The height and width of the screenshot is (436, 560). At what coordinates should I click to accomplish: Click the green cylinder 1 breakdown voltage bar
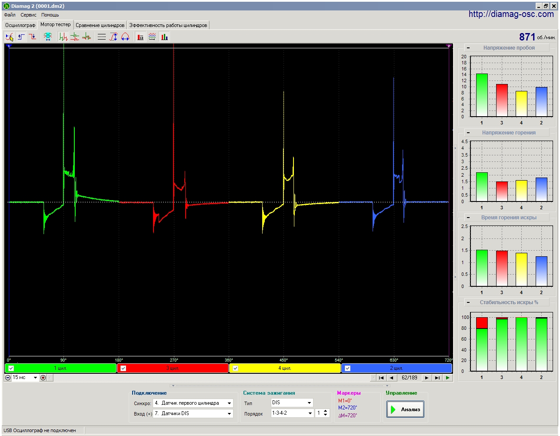[482, 95]
